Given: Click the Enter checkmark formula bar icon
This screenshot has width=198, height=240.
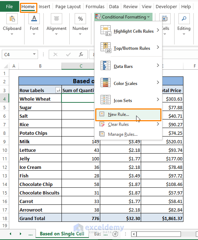Looking at the screenshot, I should [x=68, y=54].
